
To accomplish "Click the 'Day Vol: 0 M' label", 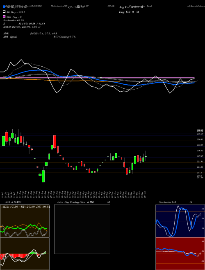I will [x=129, y=12].
